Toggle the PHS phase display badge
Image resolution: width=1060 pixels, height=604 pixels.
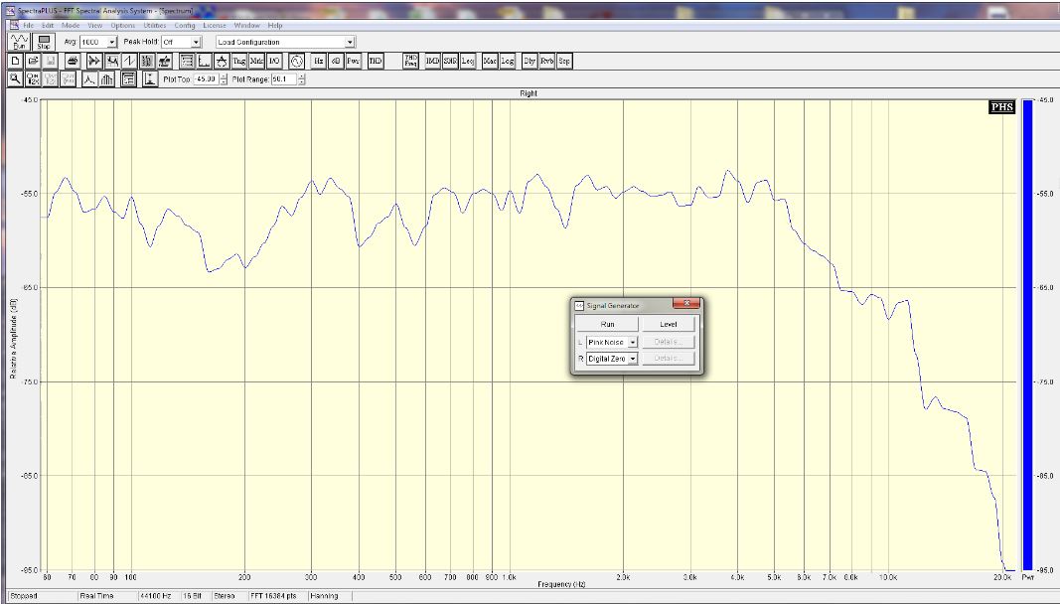point(1001,107)
